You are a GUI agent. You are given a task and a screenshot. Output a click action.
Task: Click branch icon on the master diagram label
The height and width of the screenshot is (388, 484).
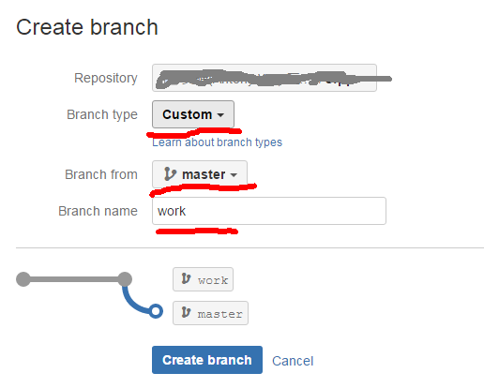(186, 312)
